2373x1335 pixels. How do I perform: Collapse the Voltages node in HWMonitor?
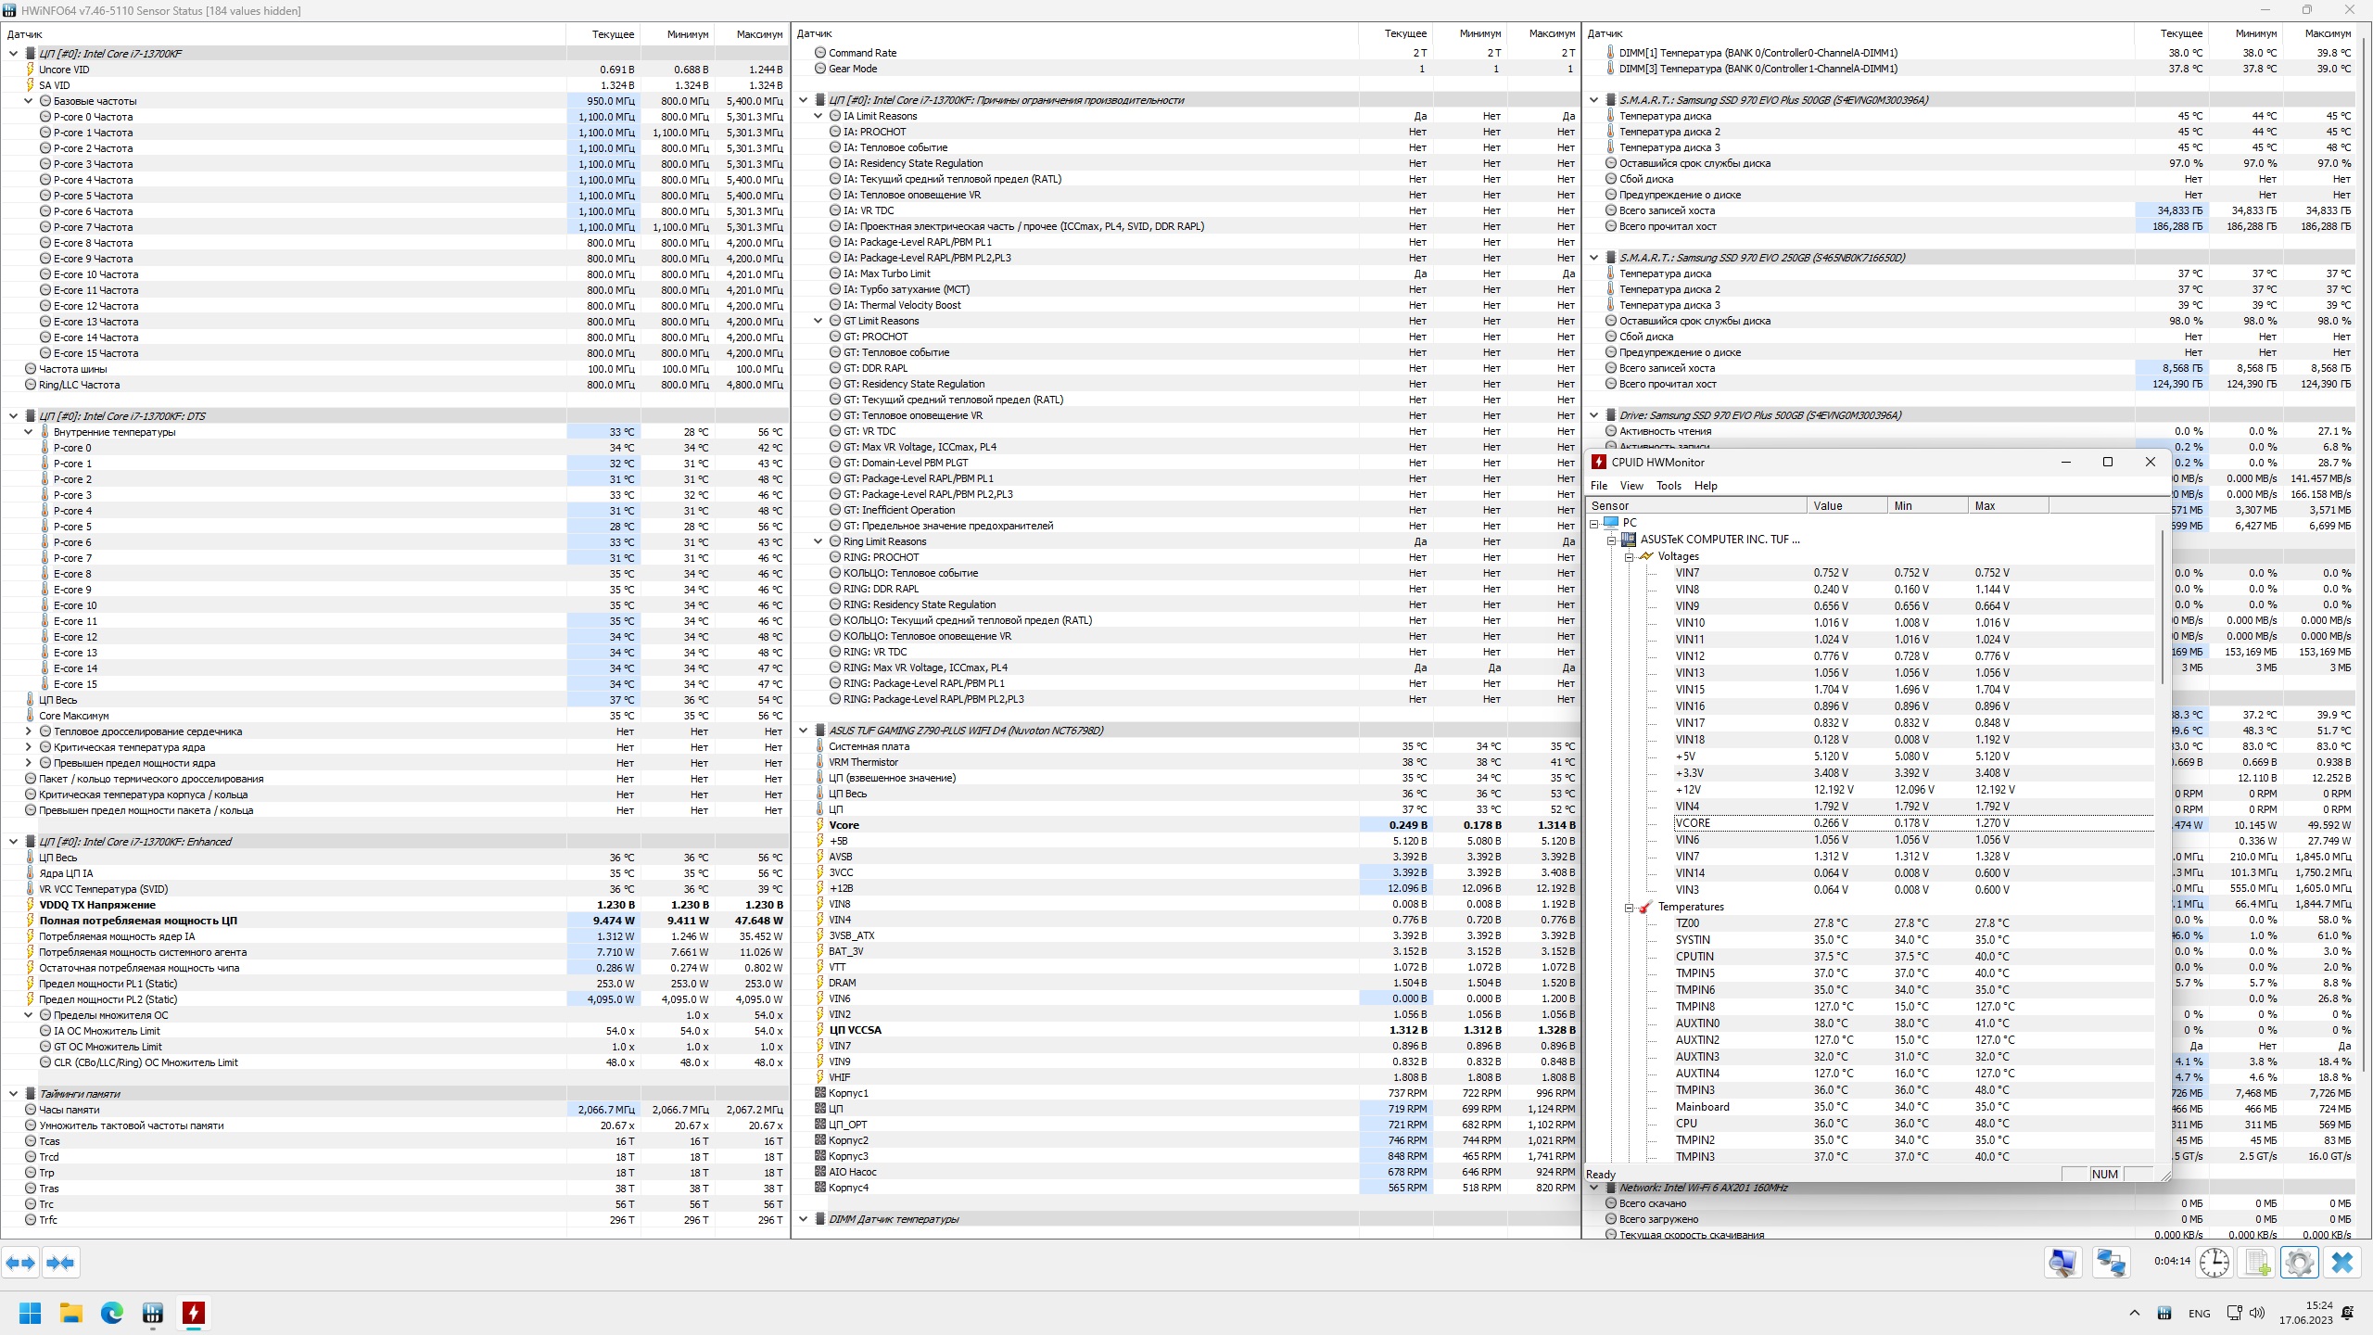pyautogui.click(x=1629, y=556)
